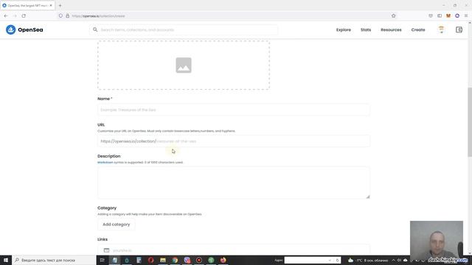Open Task View on the taskbar
Screen dimensions: 472x265
tap(103, 260)
